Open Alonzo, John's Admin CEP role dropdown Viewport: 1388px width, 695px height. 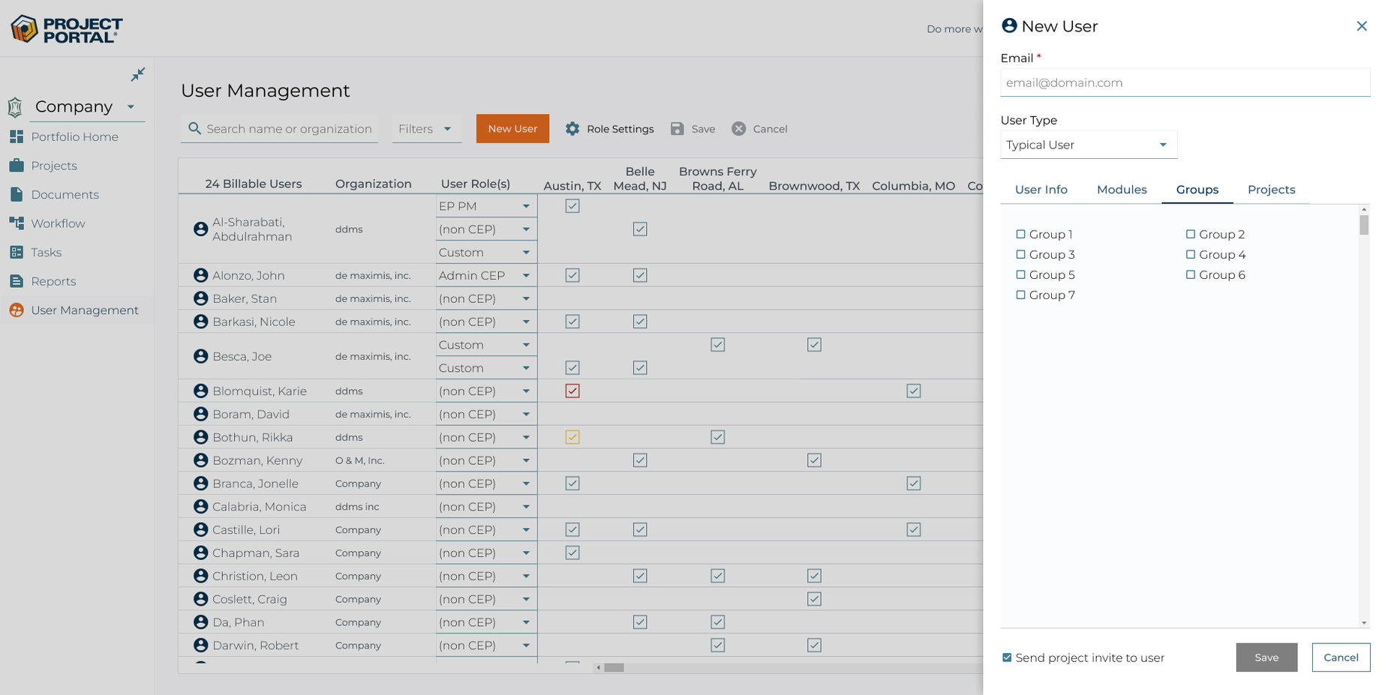pos(485,275)
